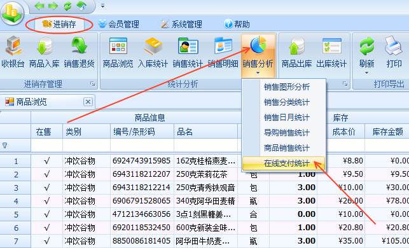Toggle 在售 checkmark for row 7

(x=46, y=241)
